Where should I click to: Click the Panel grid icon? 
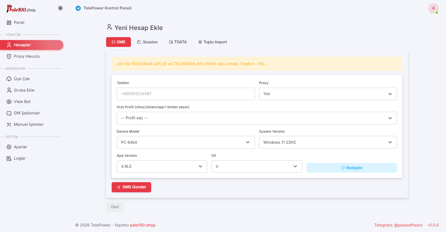(x=9, y=22)
